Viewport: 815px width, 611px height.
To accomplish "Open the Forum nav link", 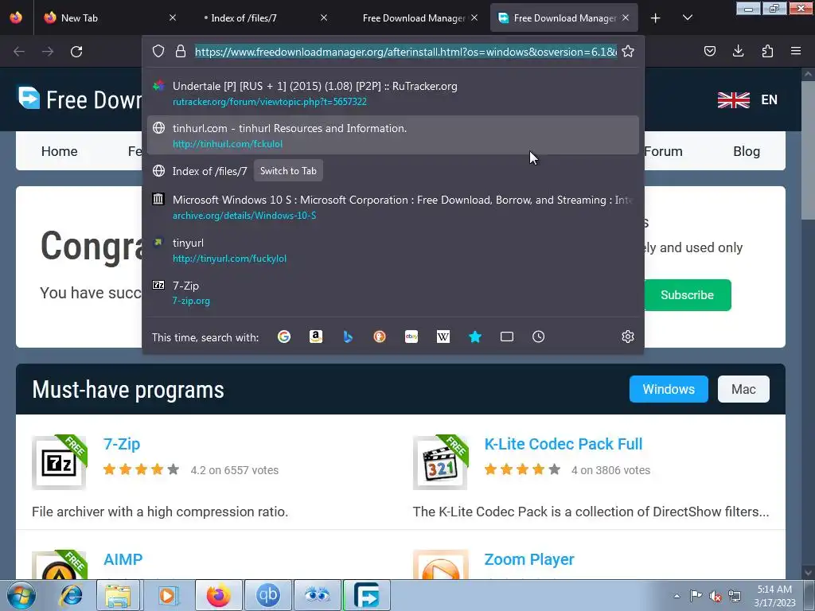I will click(x=663, y=151).
